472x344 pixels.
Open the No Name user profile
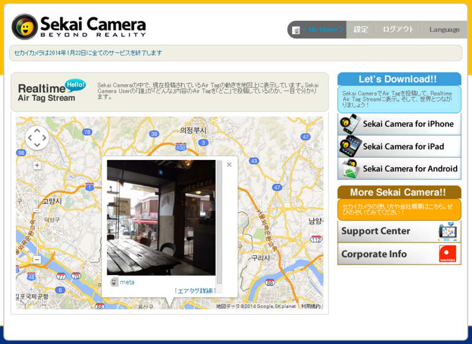323,30
